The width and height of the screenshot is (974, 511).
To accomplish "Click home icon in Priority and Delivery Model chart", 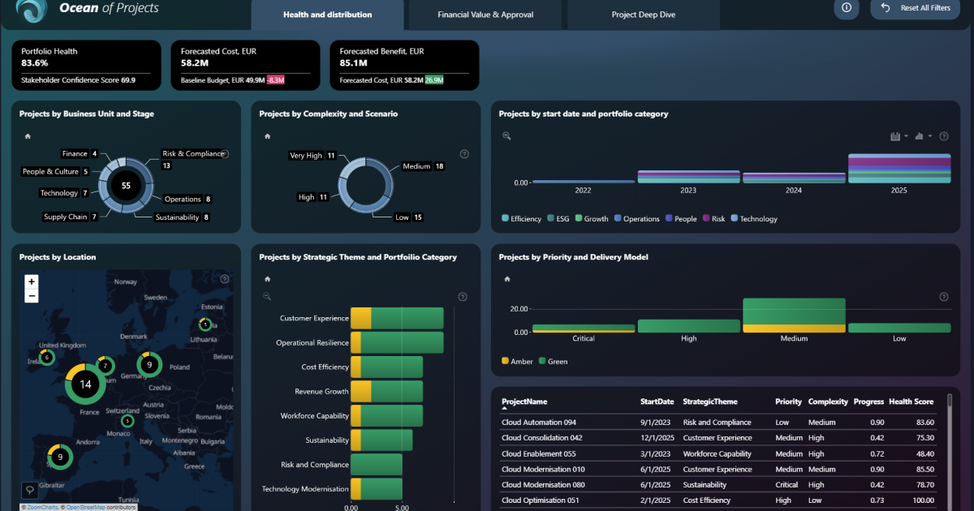I will coord(506,279).
